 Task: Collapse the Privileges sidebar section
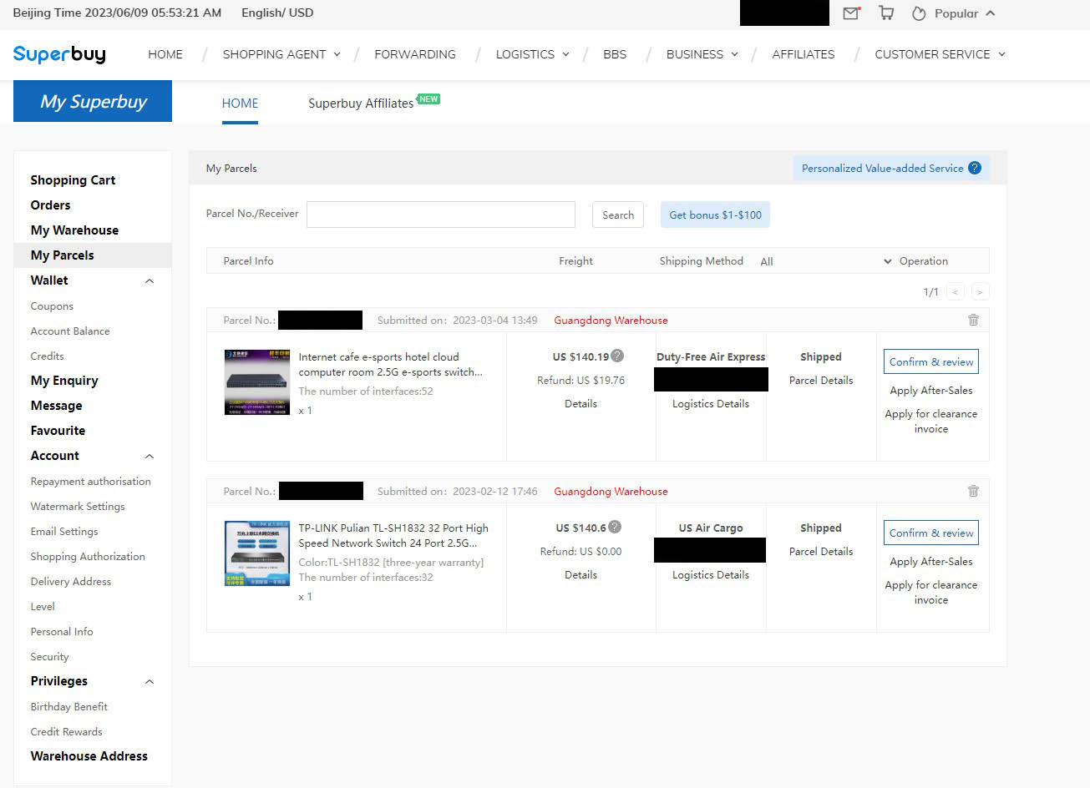150,681
